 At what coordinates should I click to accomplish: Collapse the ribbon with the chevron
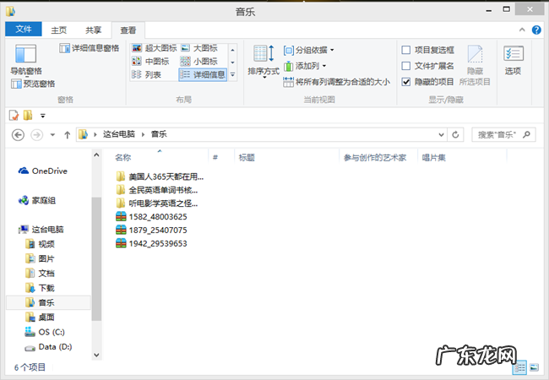[522, 30]
